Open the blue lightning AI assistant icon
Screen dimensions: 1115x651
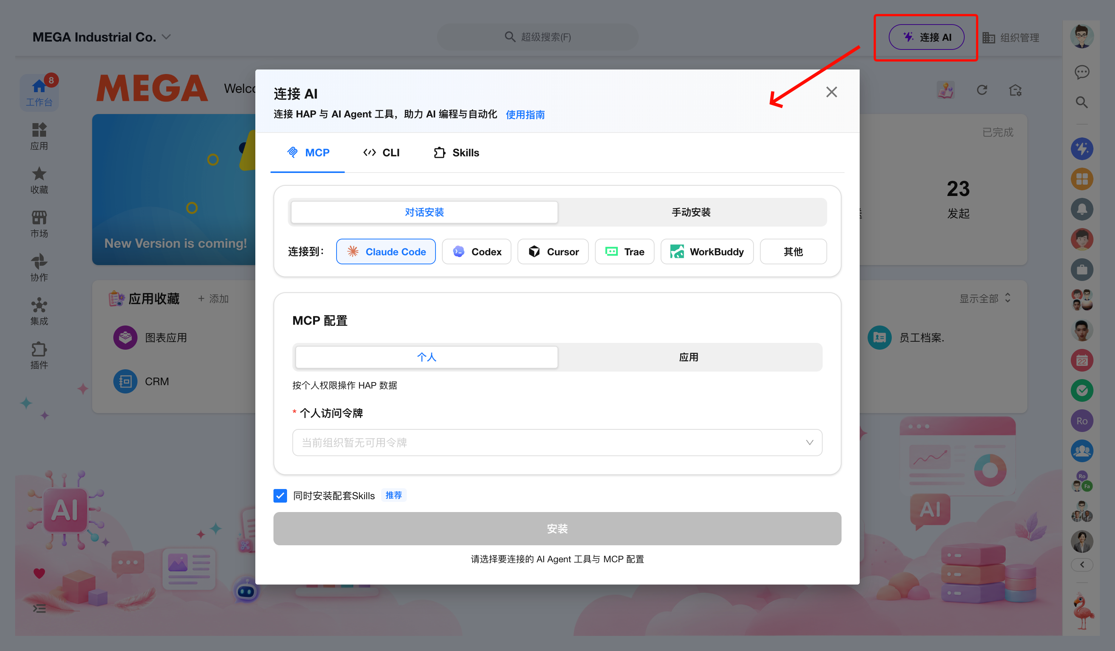click(1082, 149)
